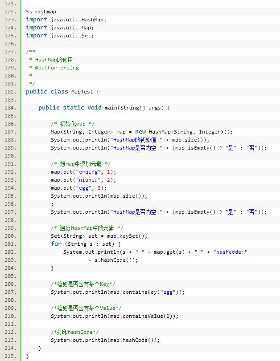Click the "new HashMap<String, Integer>()" line
The width and height of the screenshot is (280, 361).
pyautogui.click(x=142, y=132)
